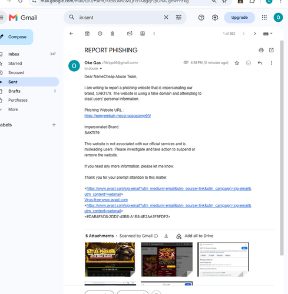
Task: Click the search magnifier icon
Action: click(x=72, y=17)
